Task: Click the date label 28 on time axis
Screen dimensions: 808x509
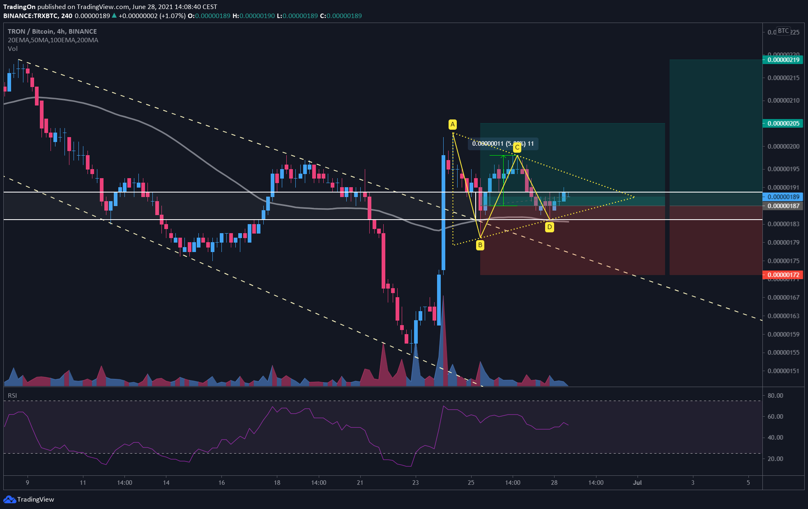Action: [554, 483]
